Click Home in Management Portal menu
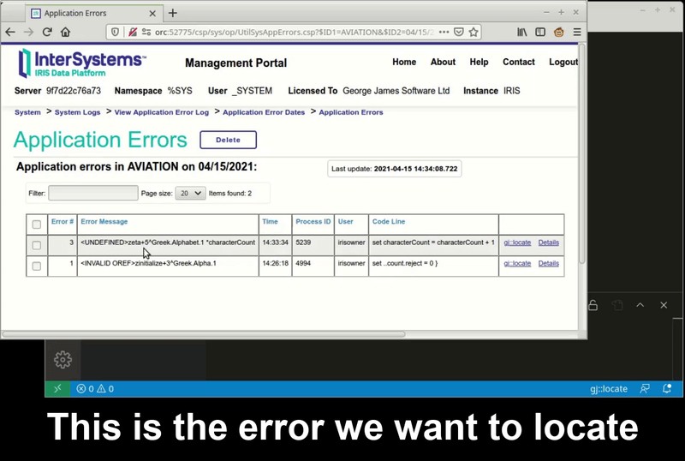Viewport: 685px width, 461px height. coord(404,63)
